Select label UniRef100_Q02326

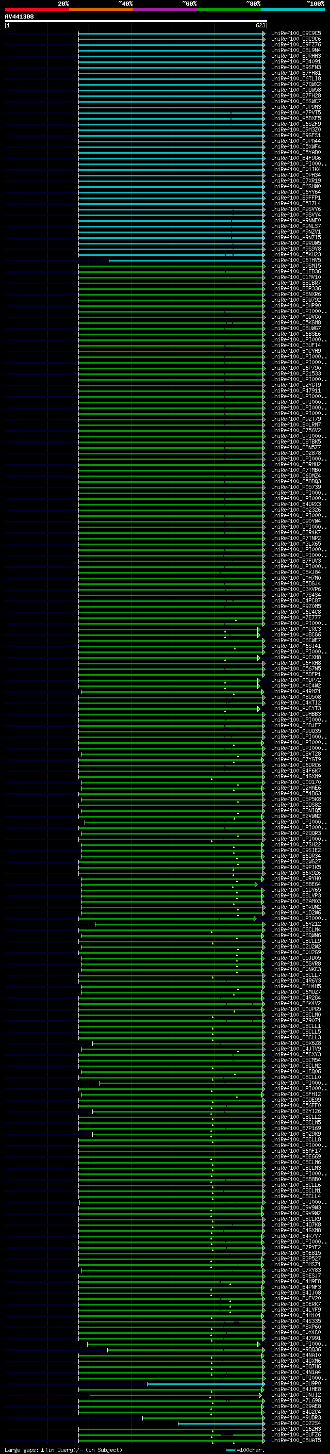[x=296, y=510]
